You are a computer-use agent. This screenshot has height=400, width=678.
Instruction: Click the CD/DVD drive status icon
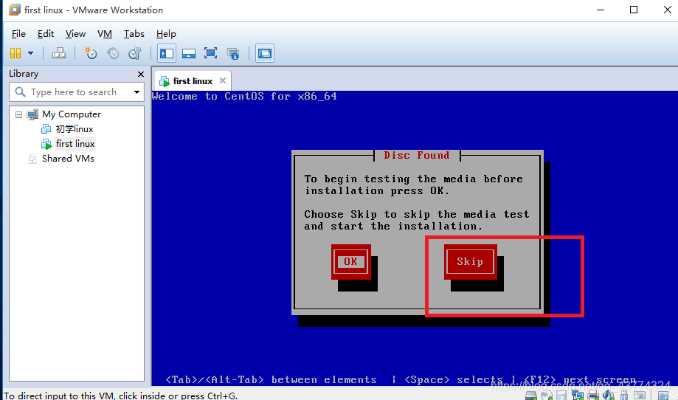[547, 396]
